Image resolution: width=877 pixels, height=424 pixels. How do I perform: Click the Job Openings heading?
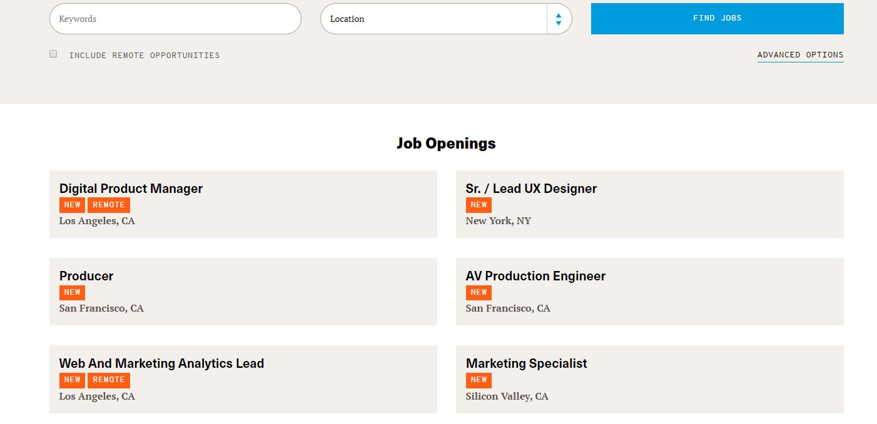(446, 144)
